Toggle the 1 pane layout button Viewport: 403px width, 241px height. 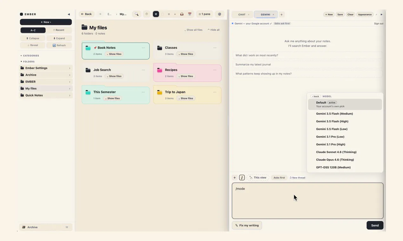[205, 14]
